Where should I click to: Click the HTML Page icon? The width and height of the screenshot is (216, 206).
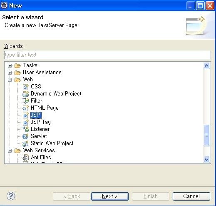click(x=25, y=108)
